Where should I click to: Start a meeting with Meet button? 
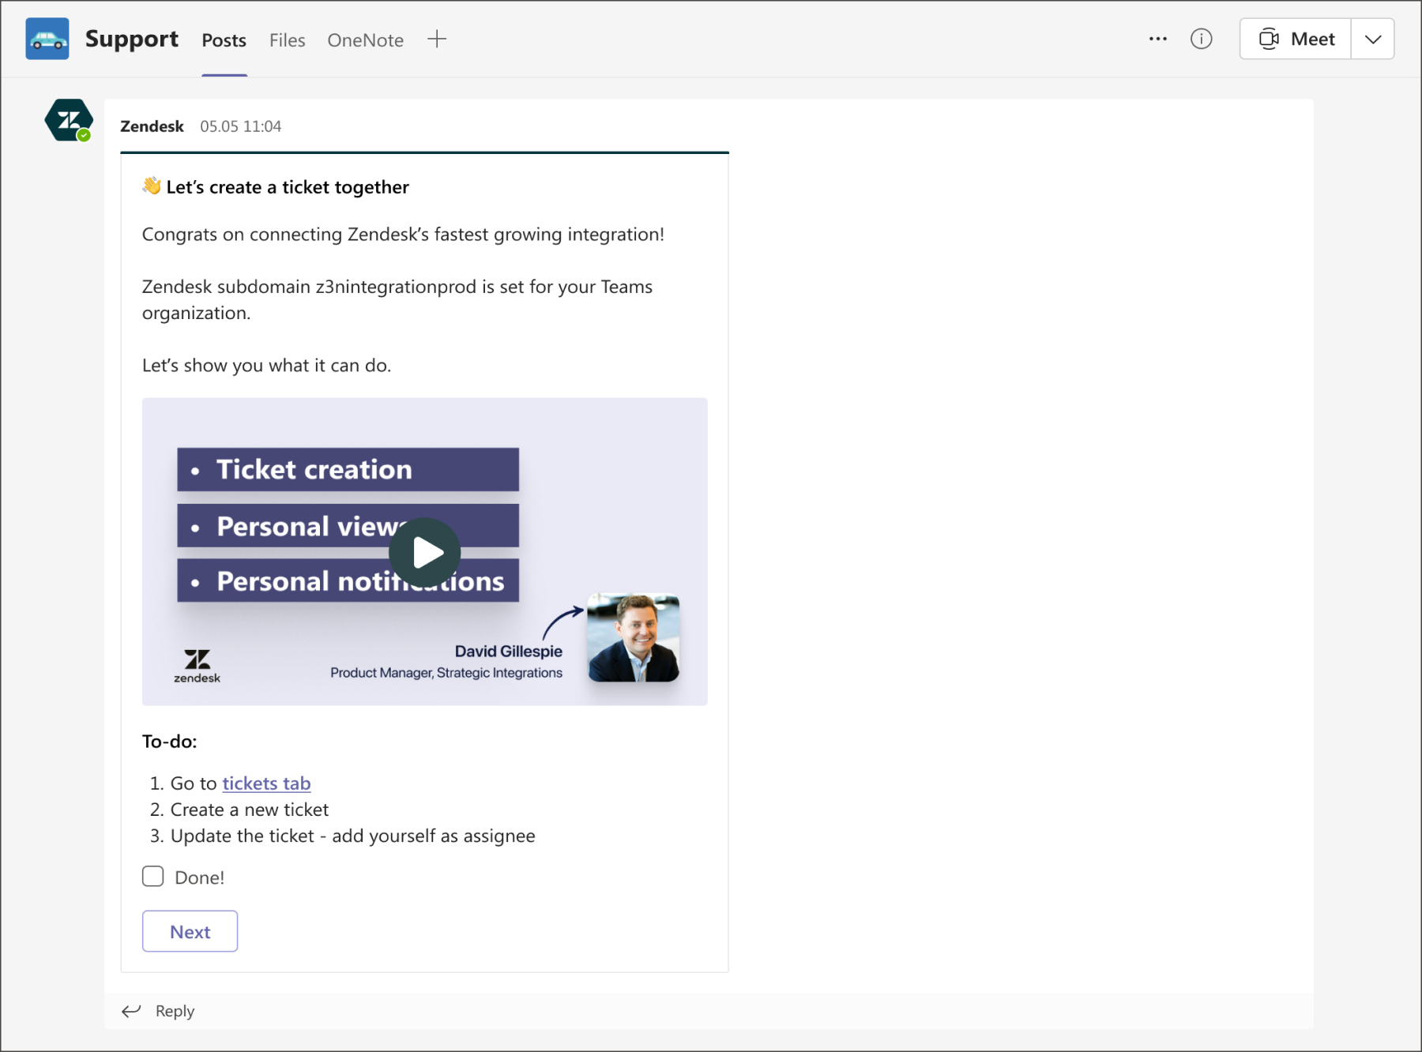click(1296, 39)
